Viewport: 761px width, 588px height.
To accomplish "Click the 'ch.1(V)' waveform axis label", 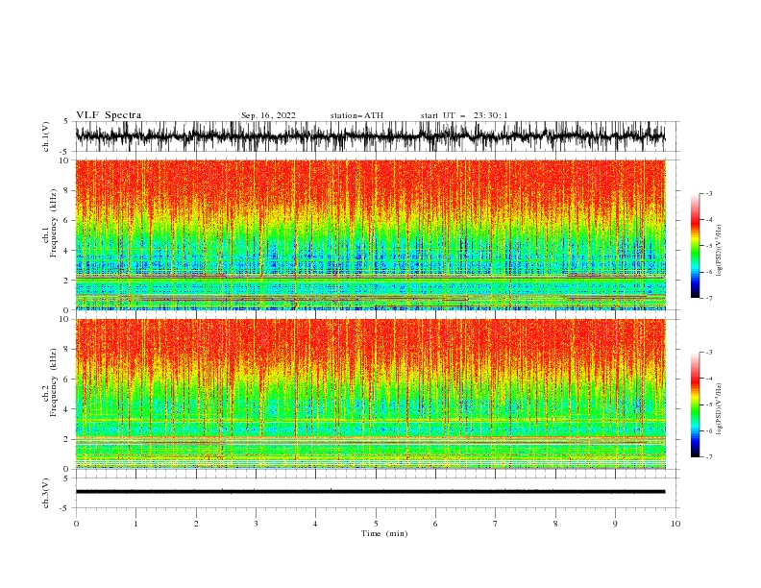I will point(46,136).
